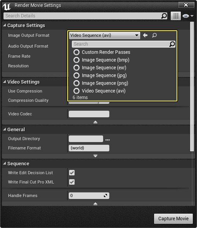197x228 pixels.
Task: Reset Image Output Format using the arrow
Action: 145,35
